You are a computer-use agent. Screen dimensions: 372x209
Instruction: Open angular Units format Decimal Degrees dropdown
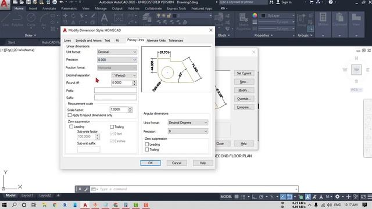(188, 122)
